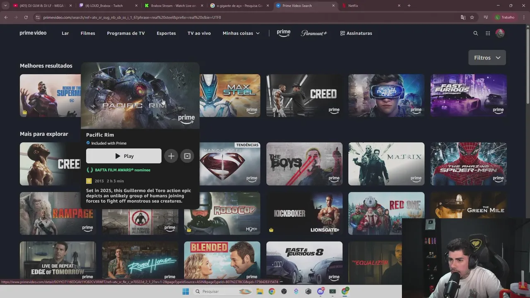
Task: Open the Filmes navigation item
Action: [x=88, y=33]
